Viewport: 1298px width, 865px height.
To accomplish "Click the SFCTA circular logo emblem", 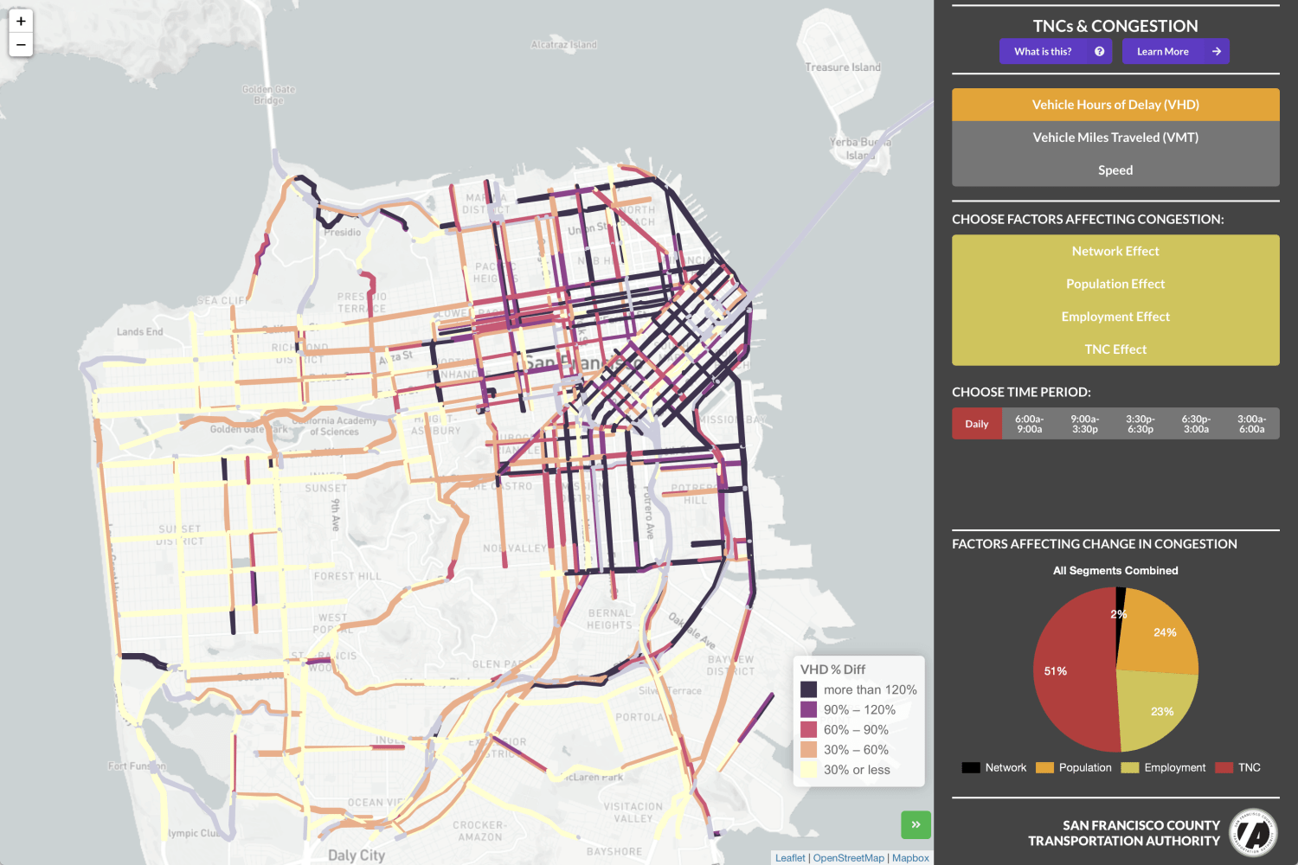I will coord(1253,832).
